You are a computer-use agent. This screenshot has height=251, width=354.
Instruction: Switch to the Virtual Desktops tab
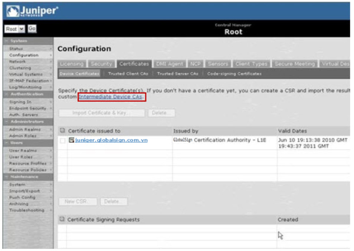point(335,64)
